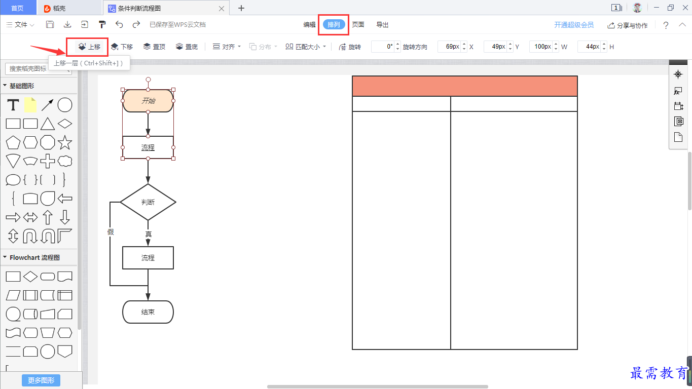The image size is (692, 389).
Task: Click the navigation compass icon in right panel
Action: [678, 74]
